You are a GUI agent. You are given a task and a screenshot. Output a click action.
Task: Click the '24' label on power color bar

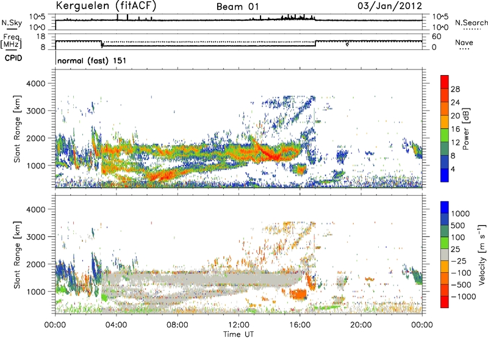[x=455, y=102]
